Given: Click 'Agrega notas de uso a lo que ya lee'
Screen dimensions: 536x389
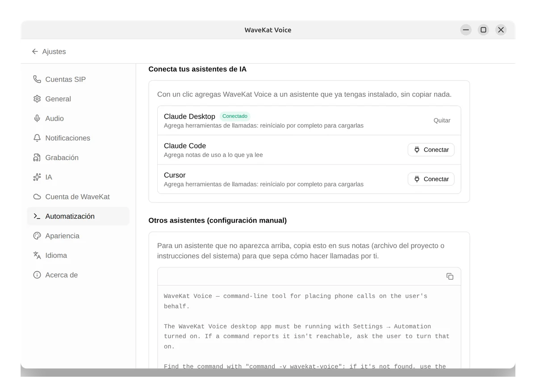Looking at the screenshot, I should [214, 155].
